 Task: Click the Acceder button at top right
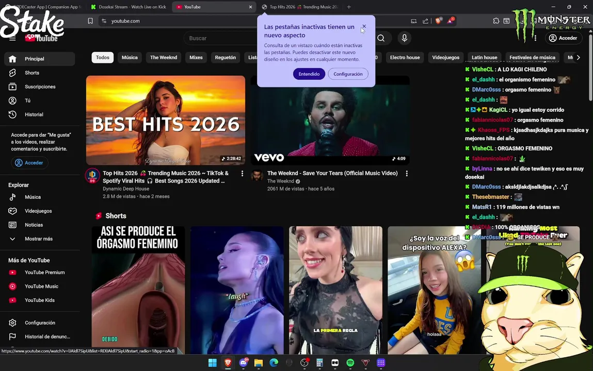tap(563, 38)
